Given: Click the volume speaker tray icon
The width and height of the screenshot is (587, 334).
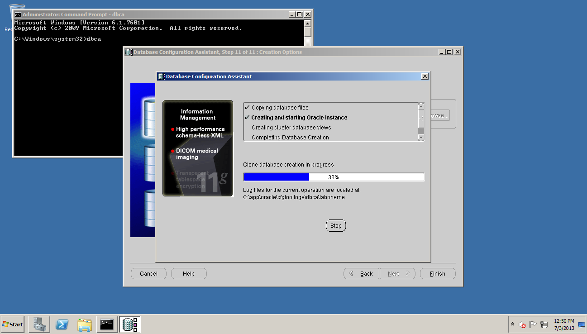Looking at the screenshot, I should click(522, 324).
